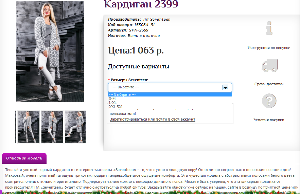Click Зарегистрироваться или войти в свой аккаунт

point(152,119)
